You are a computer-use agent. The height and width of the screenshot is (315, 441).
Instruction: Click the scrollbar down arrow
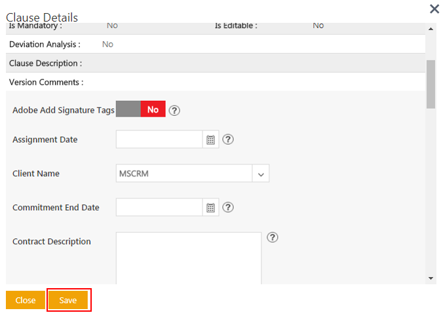[x=431, y=278]
